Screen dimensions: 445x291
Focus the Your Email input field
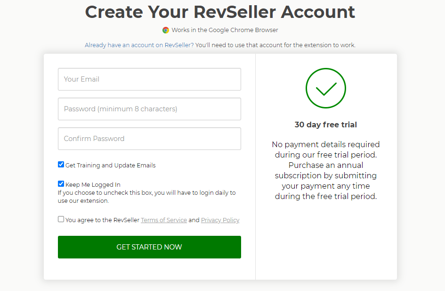click(x=149, y=79)
